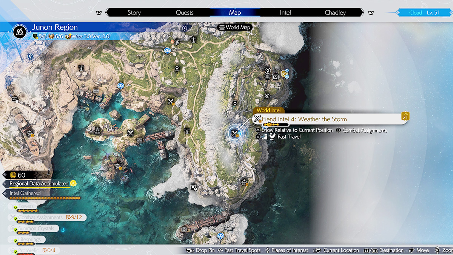Select the highlighted Fiend Intel crossed-swords map marker
Screen dimensions: 453x255
click(235, 133)
